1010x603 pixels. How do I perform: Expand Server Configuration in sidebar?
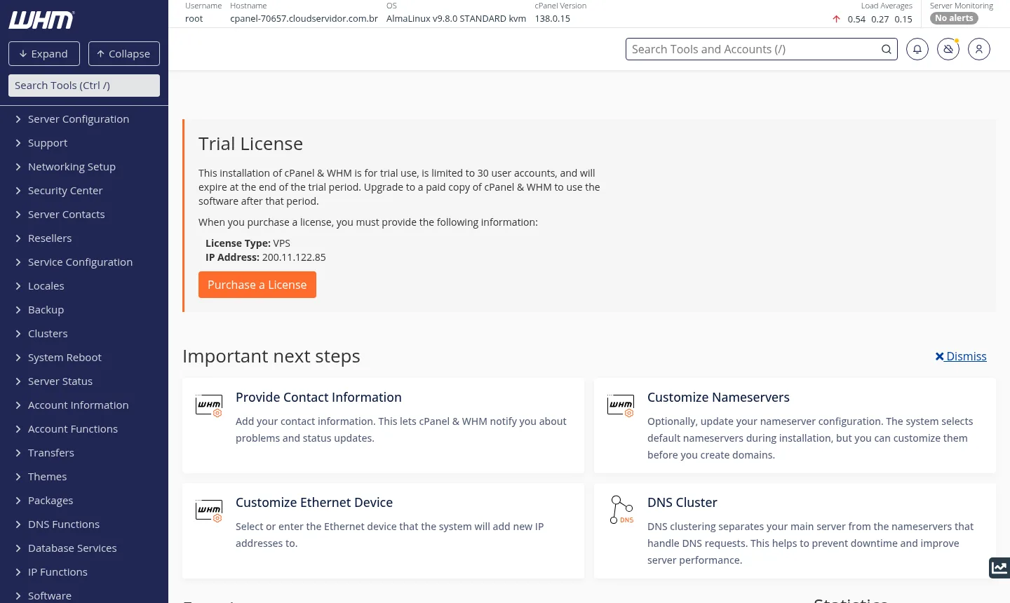pyautogui.click(x=84, y=119)
